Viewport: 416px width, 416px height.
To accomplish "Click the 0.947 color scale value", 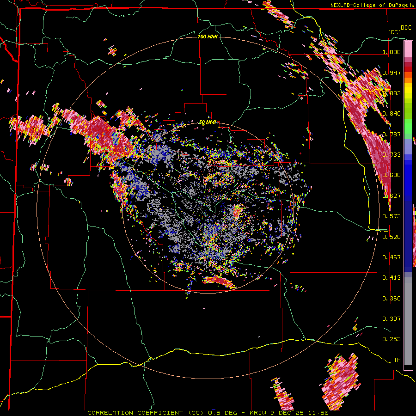I will pyautogui.click(x=392, y=73).
